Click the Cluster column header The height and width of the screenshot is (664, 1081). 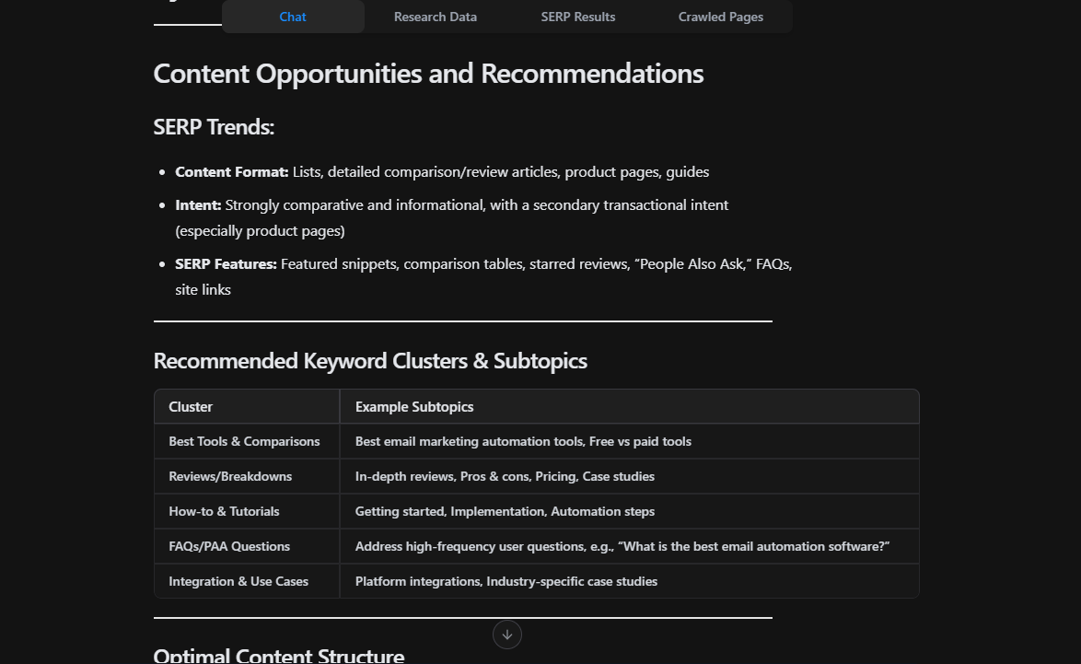(191, 407)
